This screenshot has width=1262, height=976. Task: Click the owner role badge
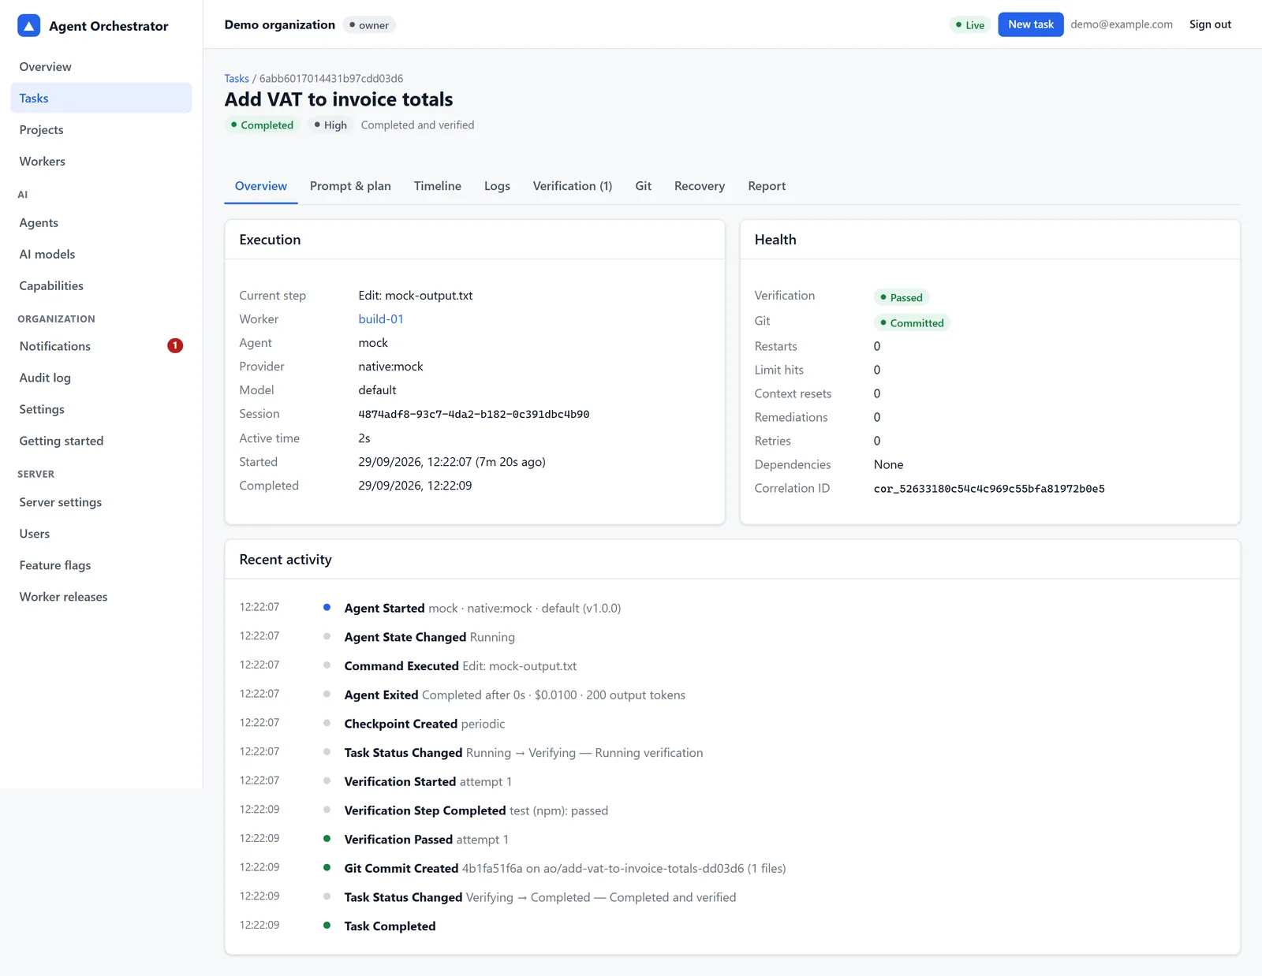[369, 25]
